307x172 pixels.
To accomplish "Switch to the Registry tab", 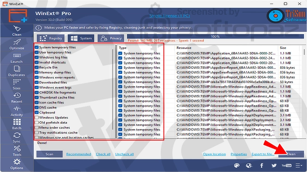I will click(51, 38).
